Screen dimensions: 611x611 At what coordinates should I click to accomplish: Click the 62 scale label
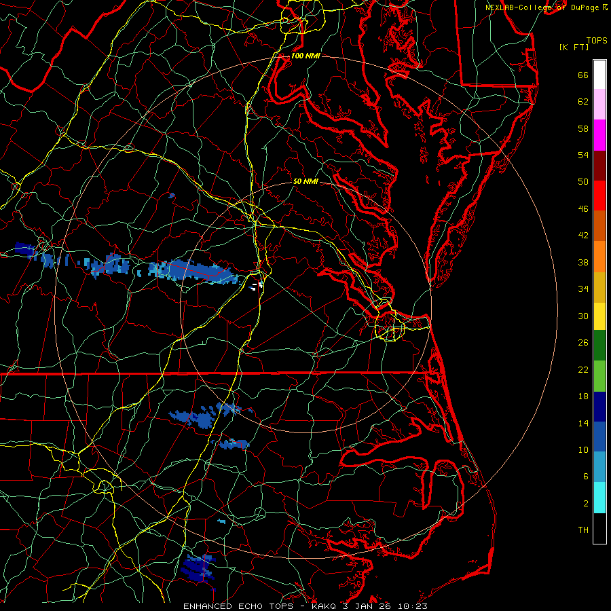(x=583, y=102)
